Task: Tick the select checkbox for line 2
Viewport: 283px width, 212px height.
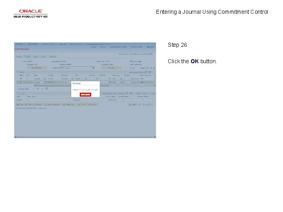Action: [21, 82]
